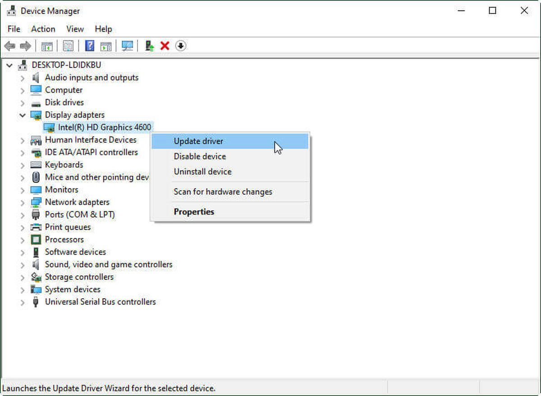Choose Disable device in context menu

[x=230, y=156]
